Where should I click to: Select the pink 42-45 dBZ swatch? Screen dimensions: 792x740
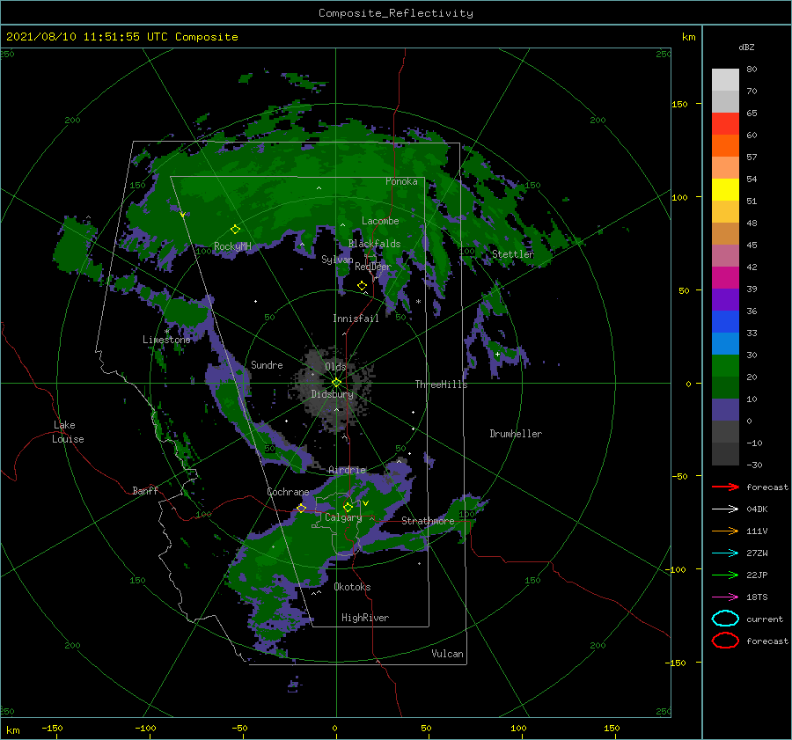(x=725, y=255)
